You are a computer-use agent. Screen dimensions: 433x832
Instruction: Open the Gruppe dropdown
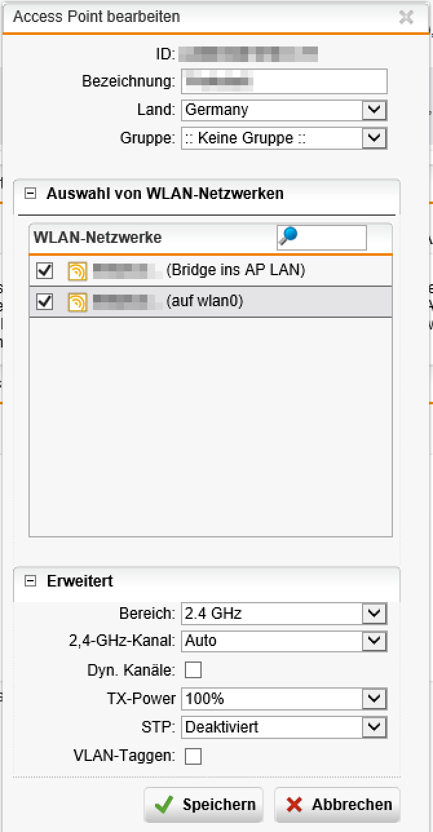pyautogui.click(x=374, y=138)
